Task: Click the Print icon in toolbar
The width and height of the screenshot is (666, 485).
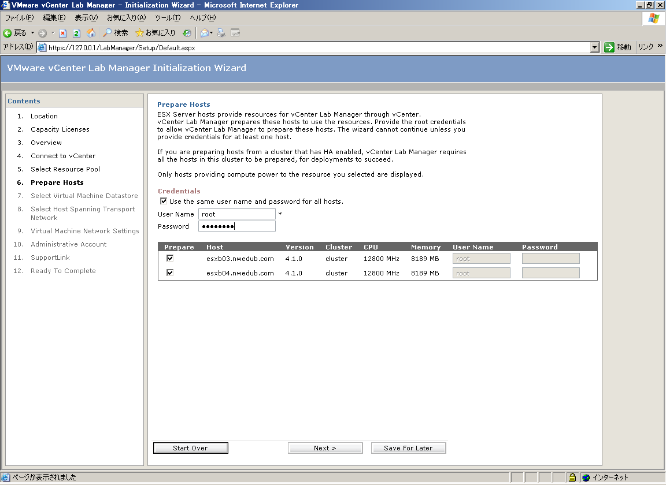Action: [x=221, y=33]
